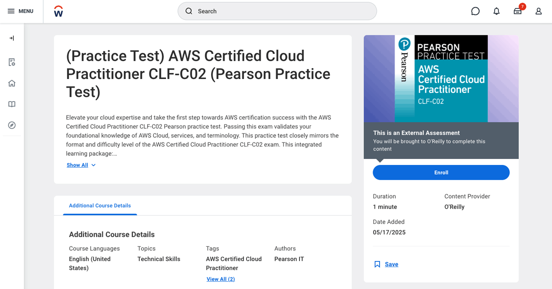Click the MENU label text
The image size is (552, 289).
tap(26, 11)
